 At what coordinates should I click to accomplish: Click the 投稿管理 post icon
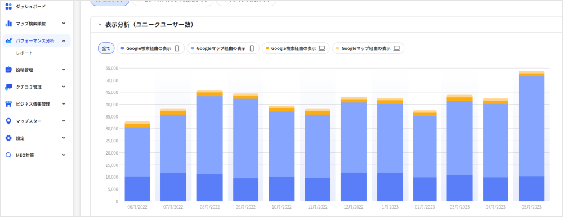pos(8,70)
